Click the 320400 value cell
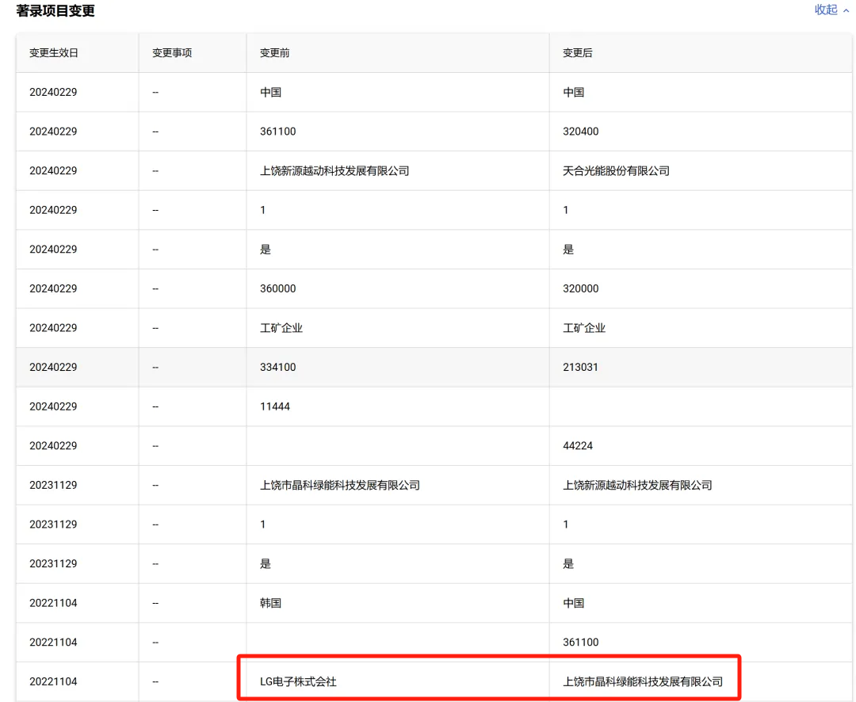The height and width of the screenshot is (702, 856). (578, 131)
